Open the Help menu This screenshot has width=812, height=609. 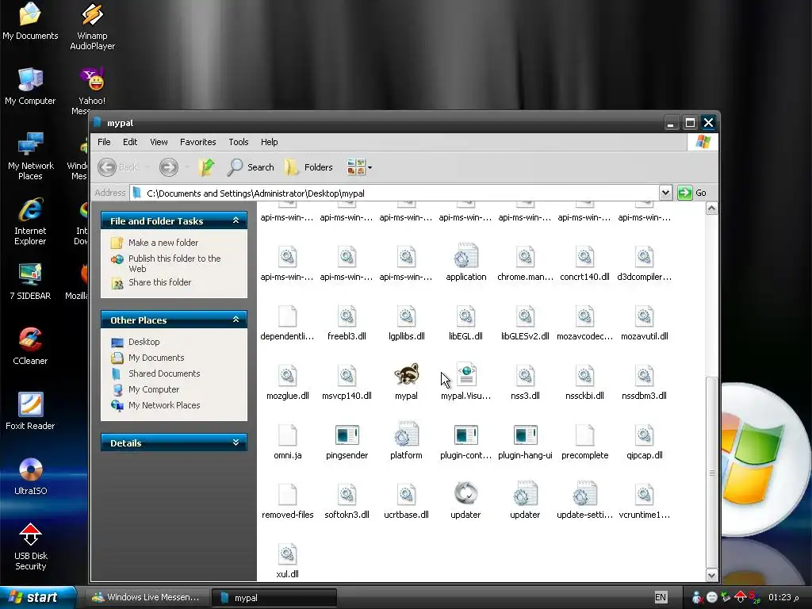tap(269, 142)
